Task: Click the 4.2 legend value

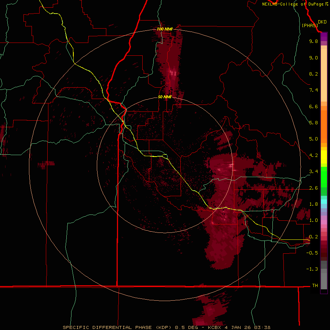Action: point(313,155)
